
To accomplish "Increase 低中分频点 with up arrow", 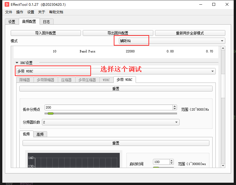I will [x=175, y=106].
